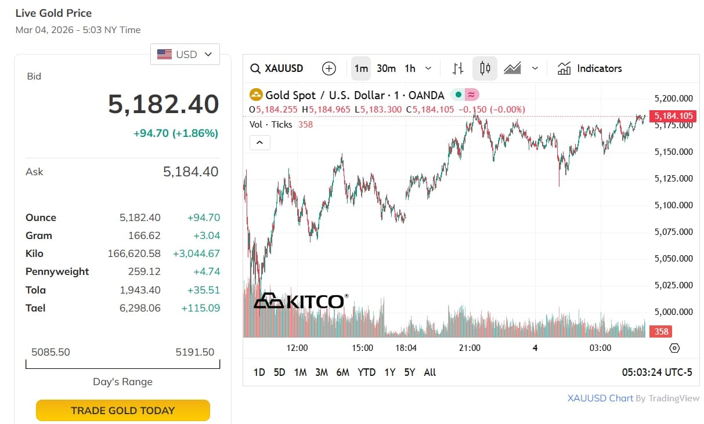The image size is (704, 424).
Task: Select the 5D date range tab
Action: [279, 372]
